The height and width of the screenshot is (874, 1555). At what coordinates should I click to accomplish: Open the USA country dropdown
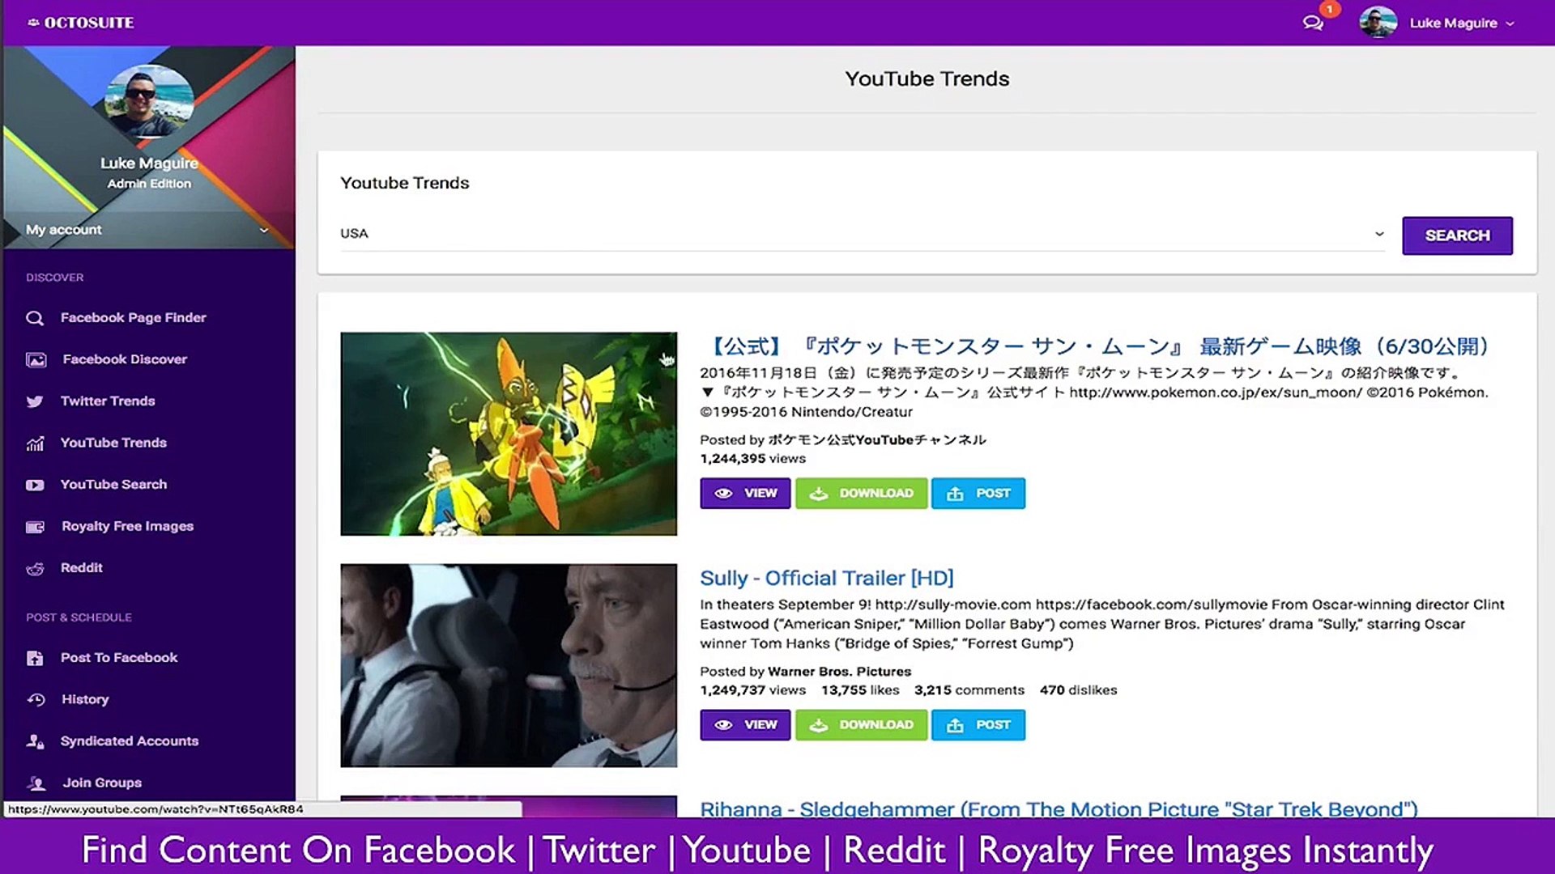coord(863,234)
